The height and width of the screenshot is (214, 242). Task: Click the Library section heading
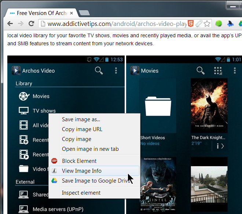pos(24,84)
